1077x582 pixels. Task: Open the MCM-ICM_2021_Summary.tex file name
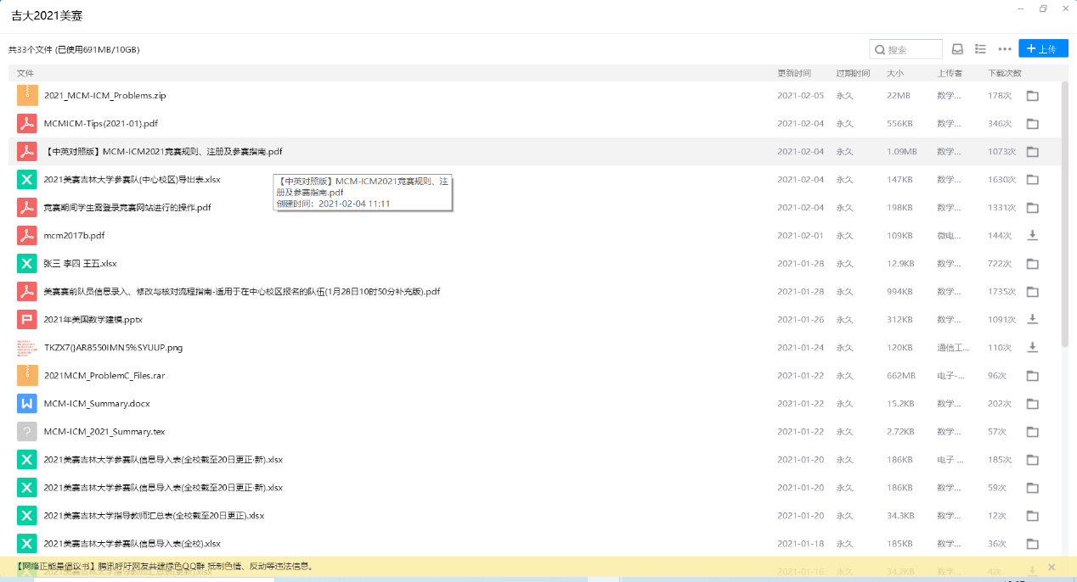tap(104, 432)
